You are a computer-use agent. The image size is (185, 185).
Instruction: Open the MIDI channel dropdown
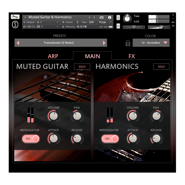41,27
